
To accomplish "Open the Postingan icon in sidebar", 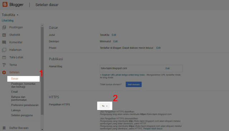I will [4, 27].
